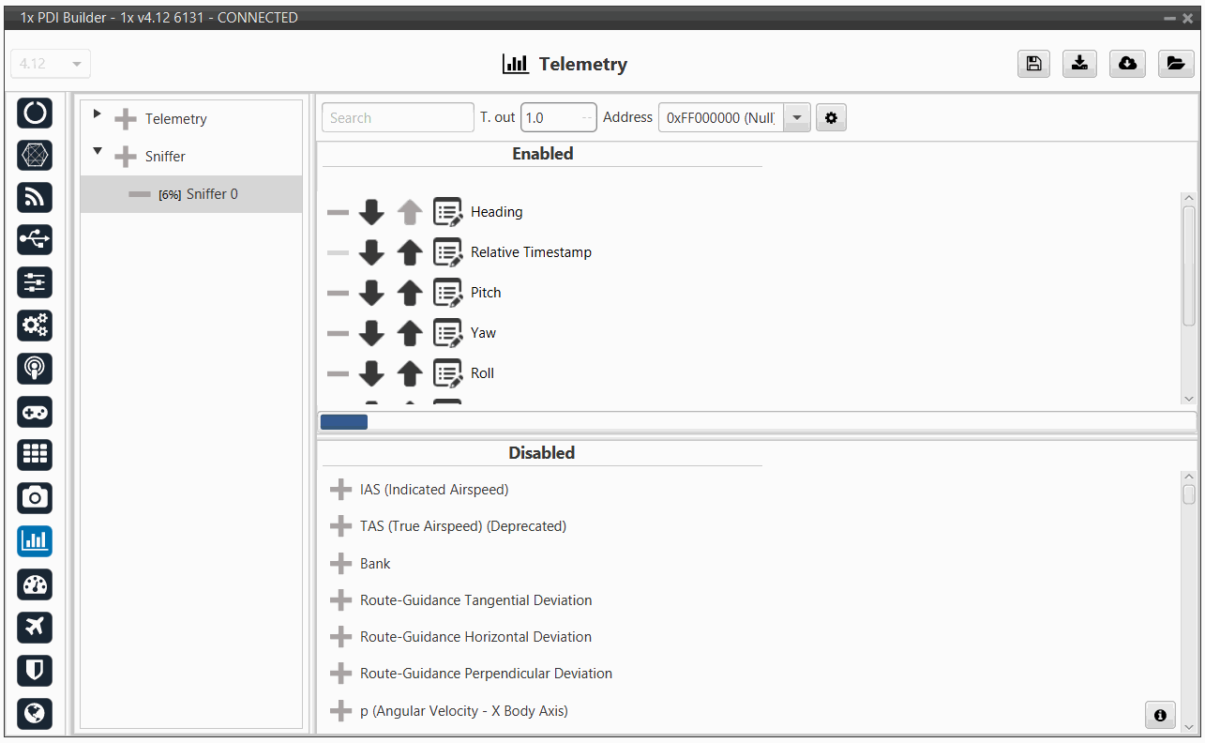The image size is (1205, 743).
Task: Click the info button at bottom right
Action: point(1160,715)
